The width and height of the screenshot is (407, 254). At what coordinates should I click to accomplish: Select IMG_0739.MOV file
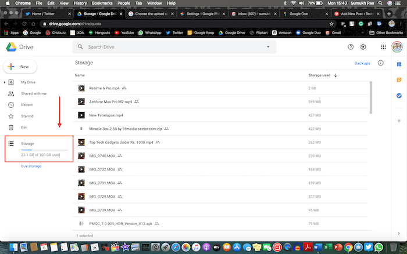pyautogui.click(x=220, y=210)
